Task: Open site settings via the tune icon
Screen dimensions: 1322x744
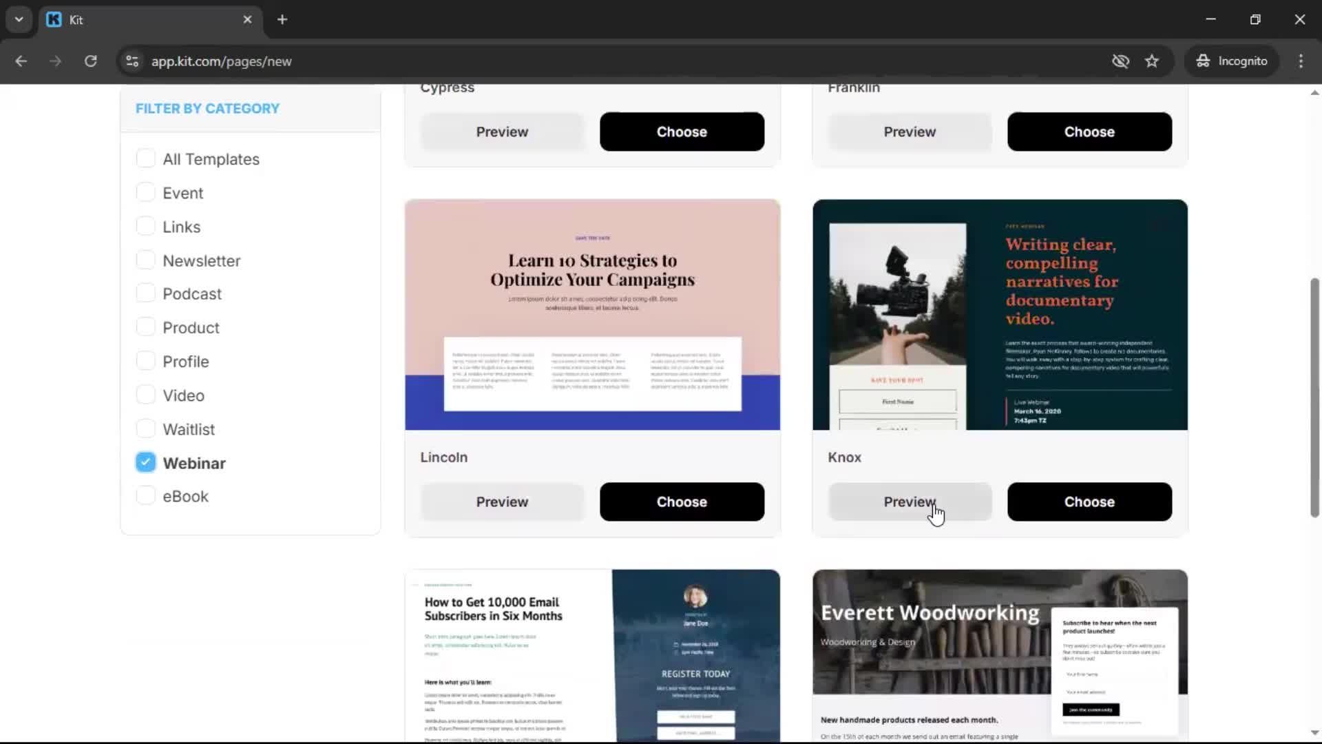Action: [x=132, y=61]
